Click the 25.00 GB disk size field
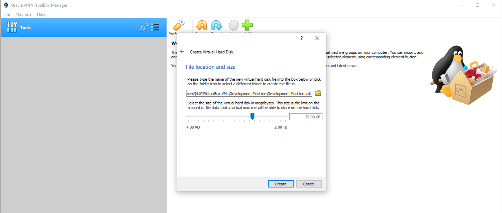The height and width of the screenshot is (213, 502). pos(306,117)
